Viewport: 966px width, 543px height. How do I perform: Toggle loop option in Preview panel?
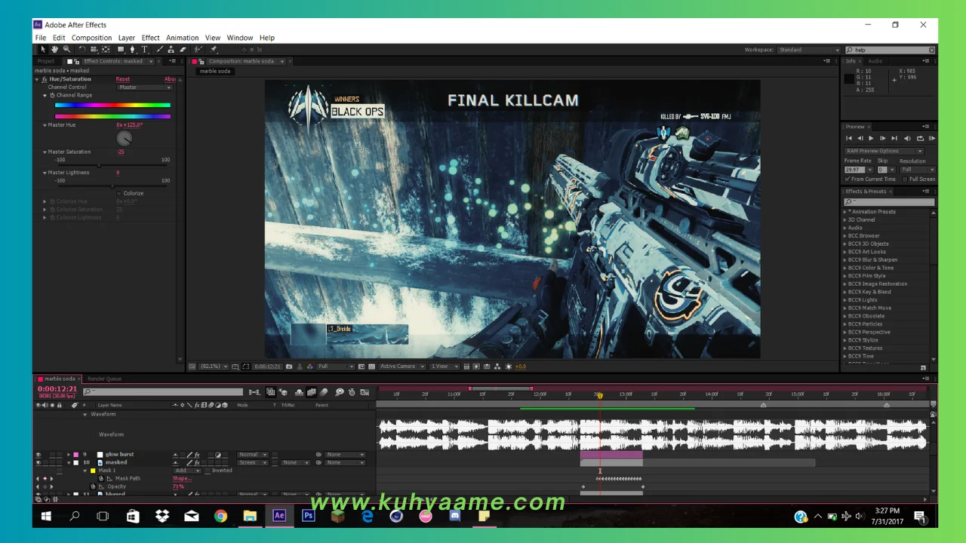[x=920, y=138]
